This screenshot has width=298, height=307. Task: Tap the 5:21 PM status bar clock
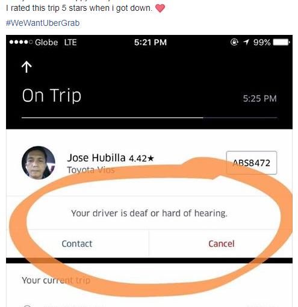(x=151, y=42)
